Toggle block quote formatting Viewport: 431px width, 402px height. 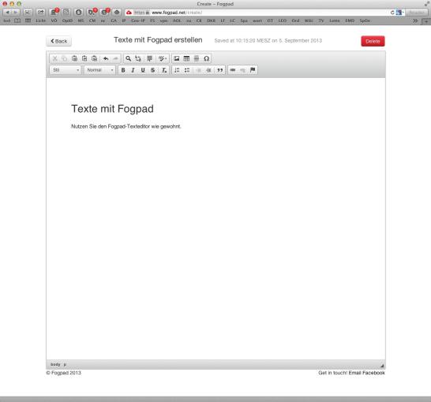point(220,70)
